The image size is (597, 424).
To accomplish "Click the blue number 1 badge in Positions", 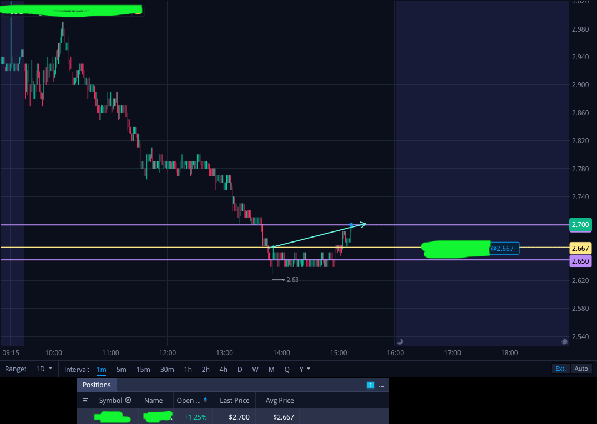I will 370,385.
